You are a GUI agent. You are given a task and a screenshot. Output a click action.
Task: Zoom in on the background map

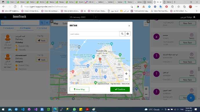coord(146,89)
